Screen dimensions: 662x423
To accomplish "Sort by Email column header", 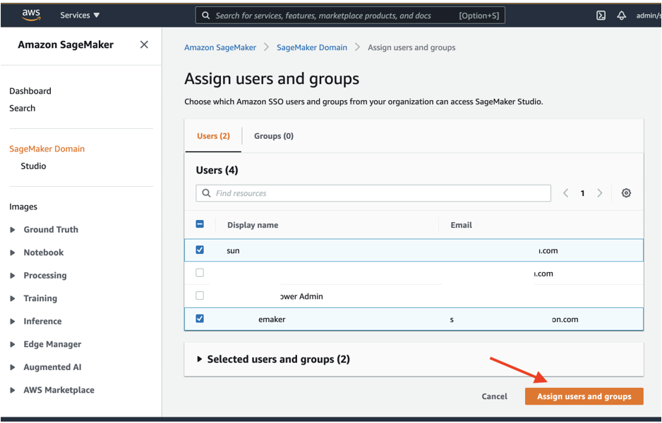I will 461,225.
